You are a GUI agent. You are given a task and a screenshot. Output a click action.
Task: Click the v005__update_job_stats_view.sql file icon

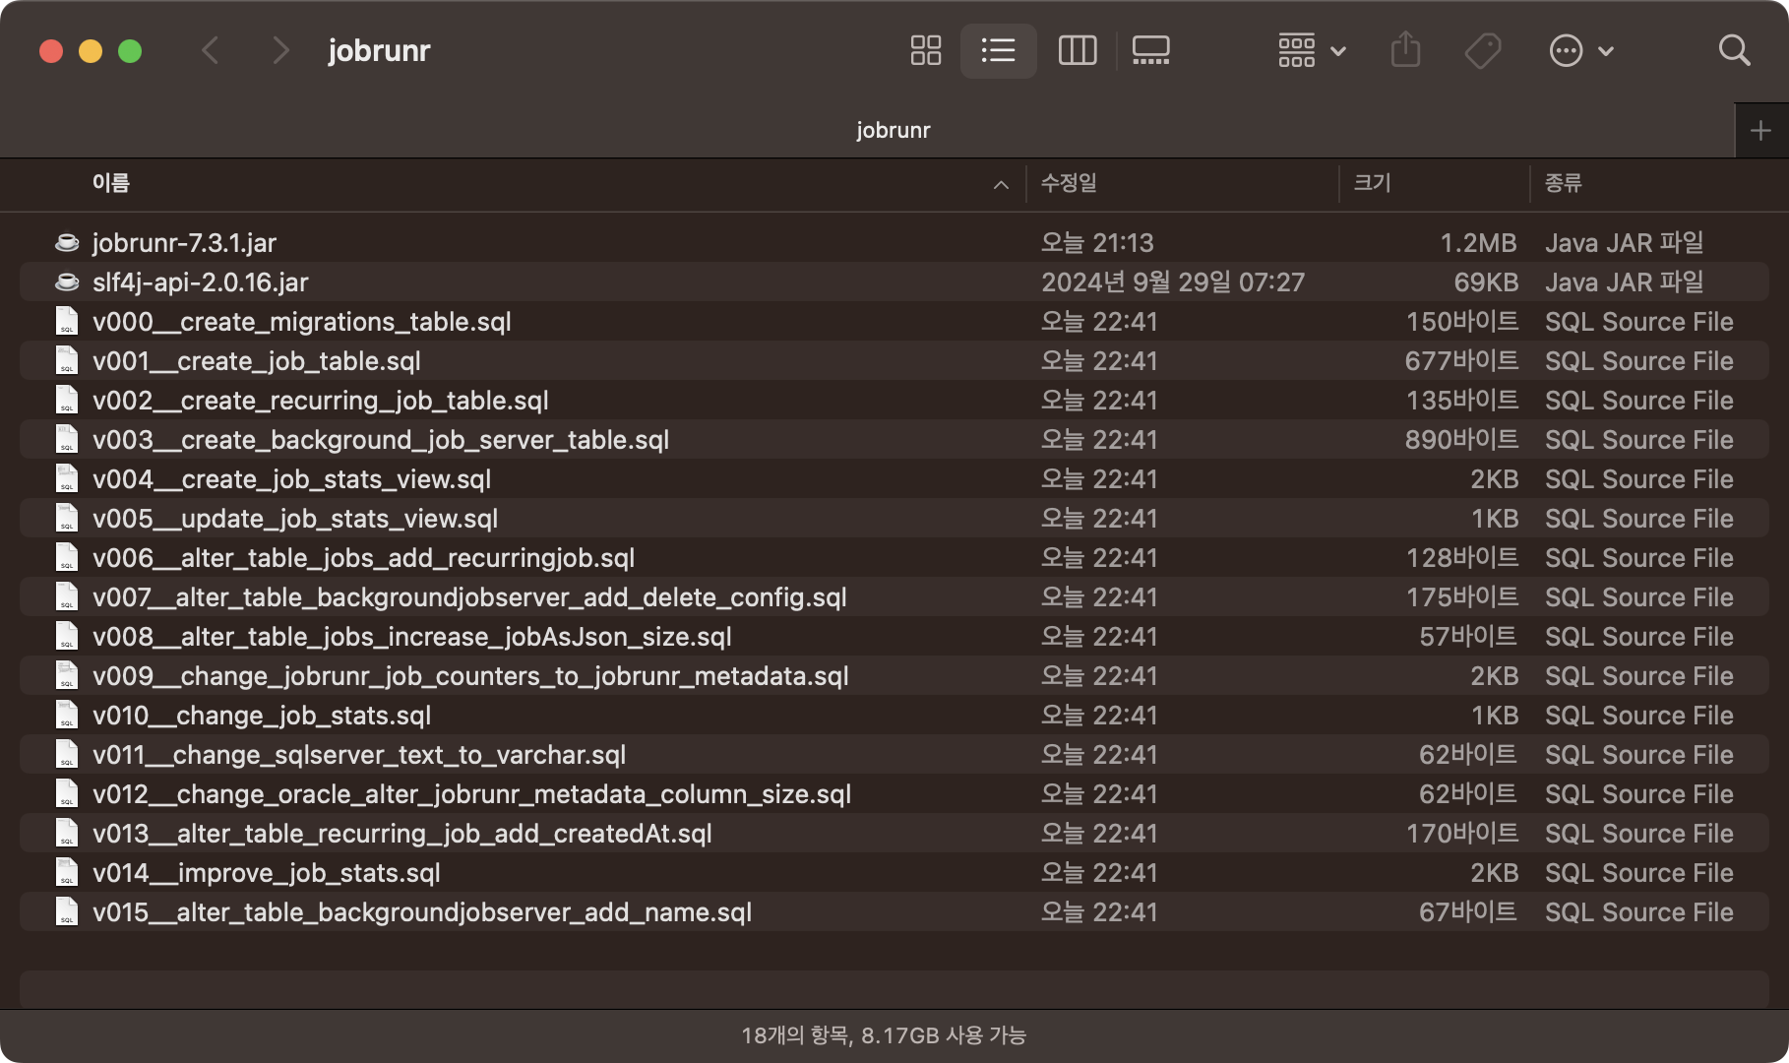[x=67, y=518]
